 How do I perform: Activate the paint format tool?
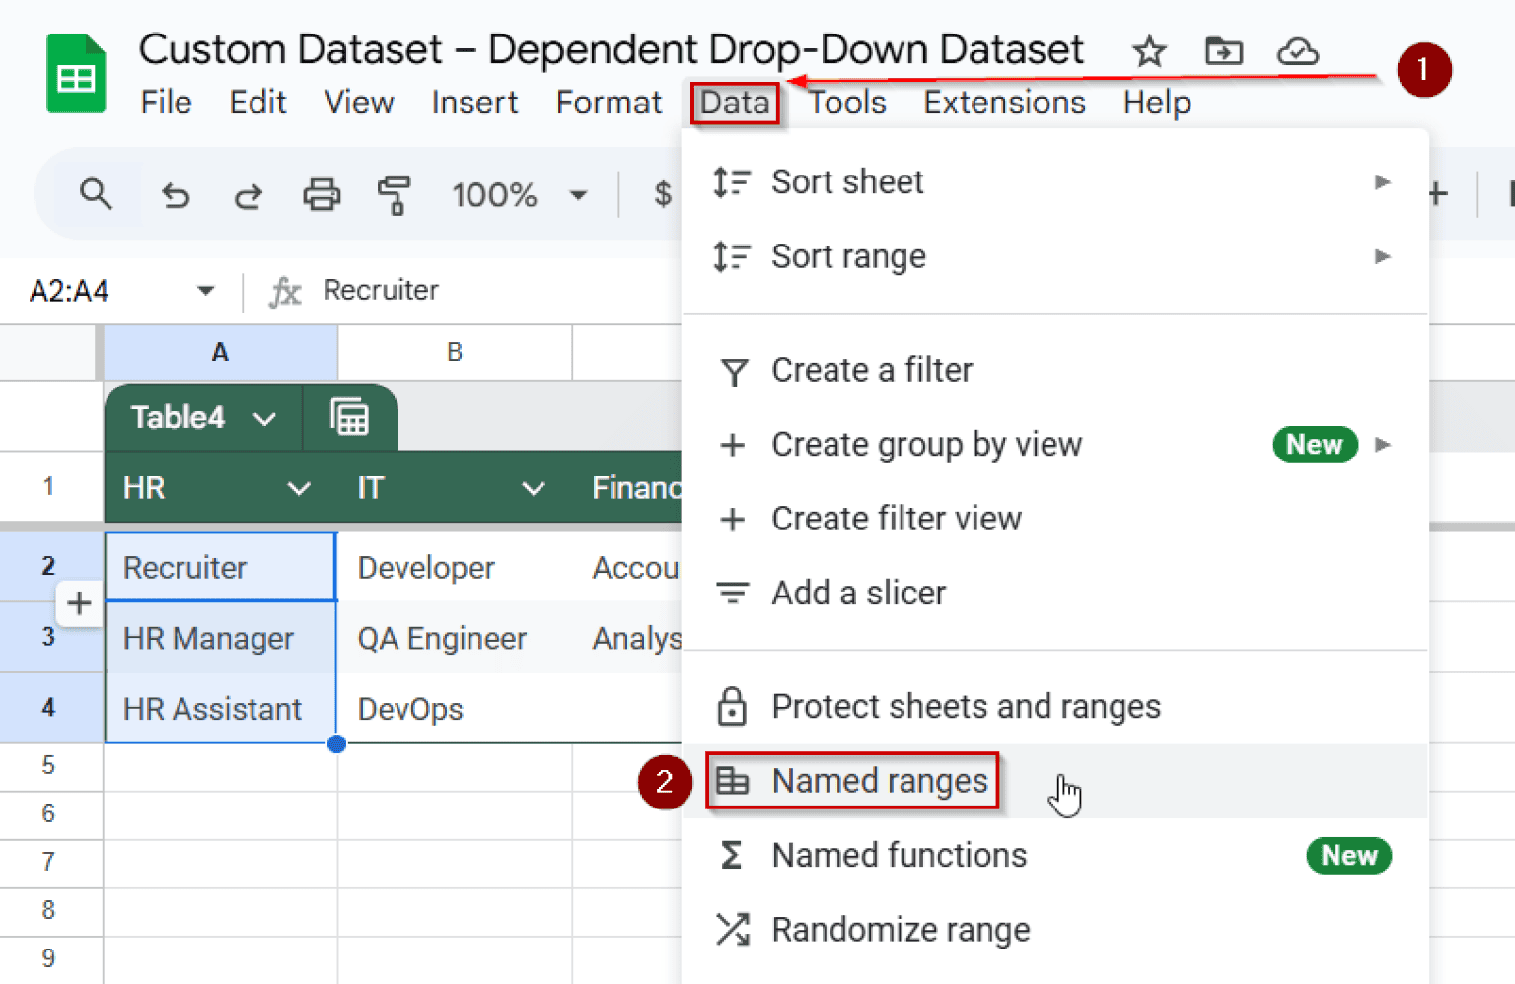coord(394,194)
